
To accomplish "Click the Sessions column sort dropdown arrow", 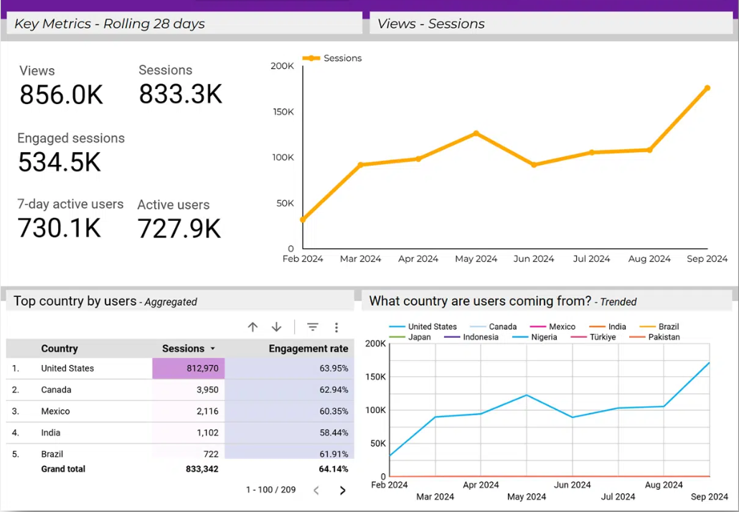I will (x=212, y=349).
